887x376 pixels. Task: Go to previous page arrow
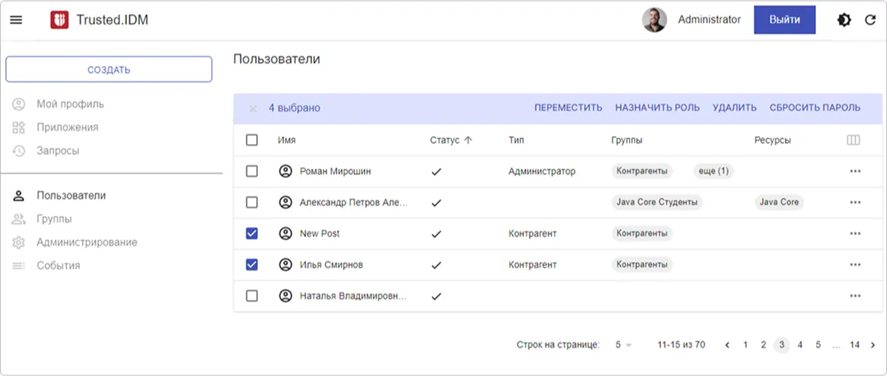pyautogui.click(x=727, y=345)
